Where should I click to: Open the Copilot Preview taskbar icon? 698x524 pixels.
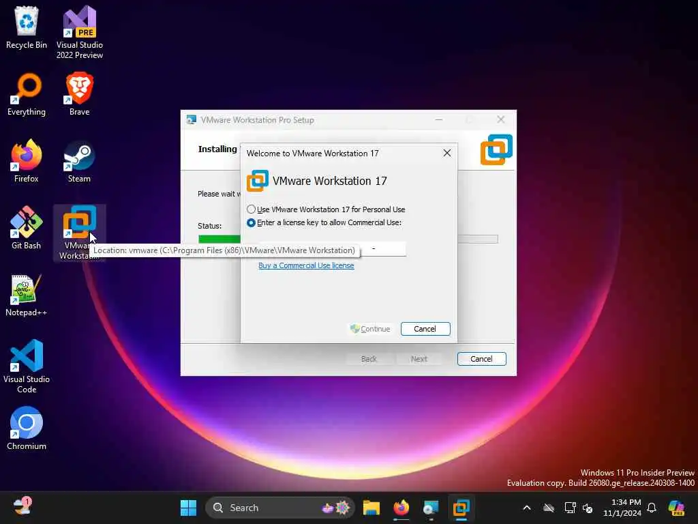[x=677, y=508]
